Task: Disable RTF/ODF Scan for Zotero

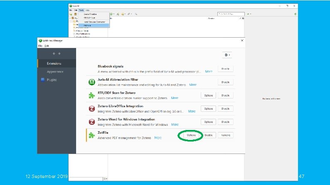Action: tap(225, 95)
